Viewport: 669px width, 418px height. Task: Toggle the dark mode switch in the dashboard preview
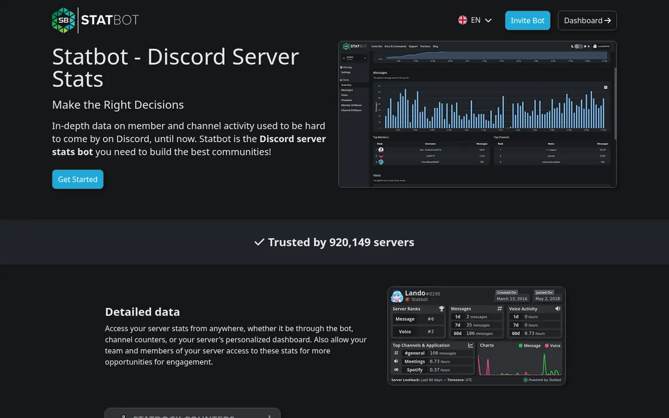coord(579,46)
